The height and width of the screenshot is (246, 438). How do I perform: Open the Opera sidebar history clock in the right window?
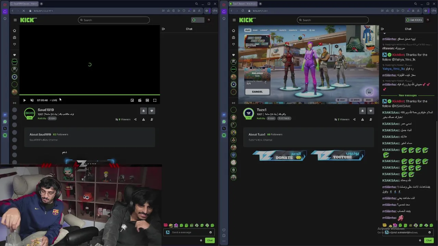[x=224, y=235]
